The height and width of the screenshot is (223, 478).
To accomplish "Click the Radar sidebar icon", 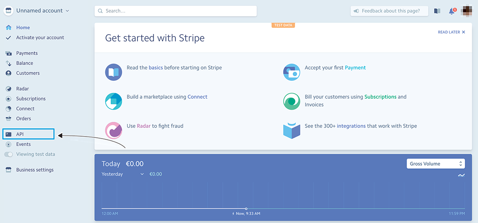I will [x=8, y=89].
